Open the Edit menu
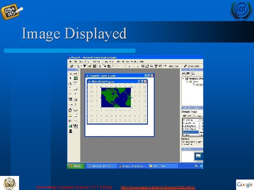 [75, 62]
